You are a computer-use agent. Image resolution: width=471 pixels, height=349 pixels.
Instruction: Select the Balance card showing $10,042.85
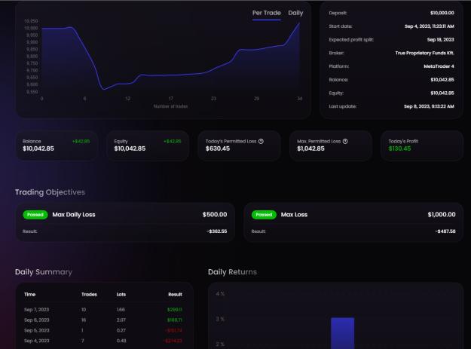57,145
